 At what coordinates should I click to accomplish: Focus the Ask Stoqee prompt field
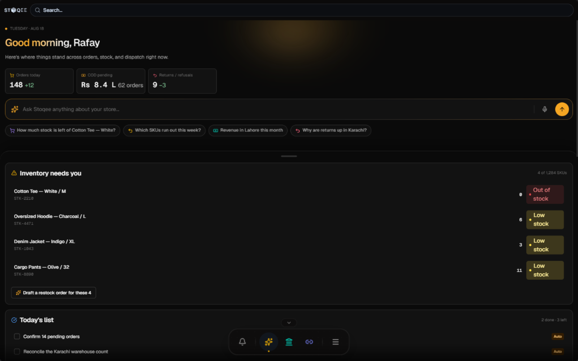(276, 109)
